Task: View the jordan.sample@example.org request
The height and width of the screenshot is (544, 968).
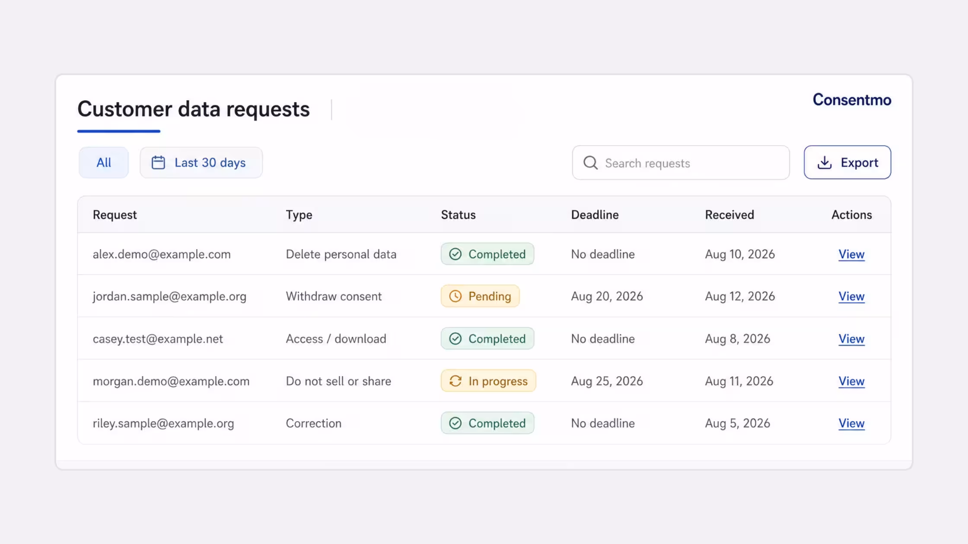Action: tap(851, 296)
